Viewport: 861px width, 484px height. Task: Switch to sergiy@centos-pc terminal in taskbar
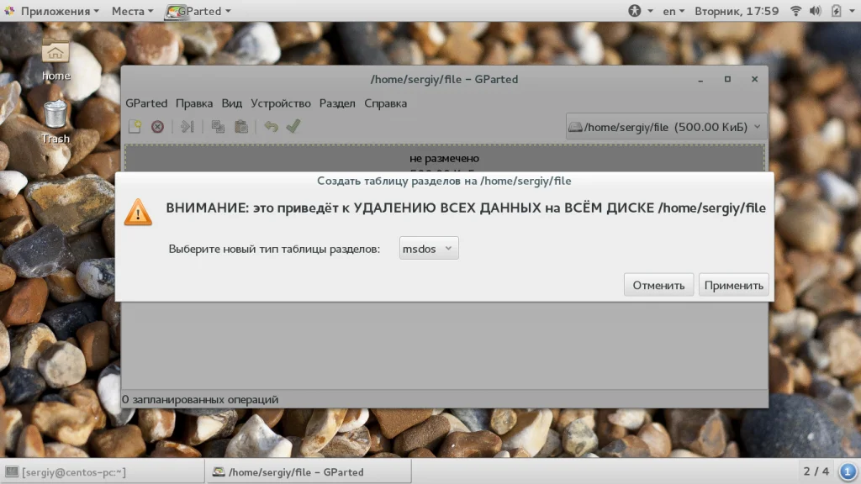103,472
